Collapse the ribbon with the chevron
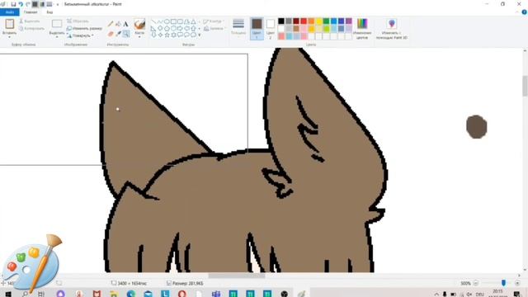528x297 pixels. click(517, 12)
